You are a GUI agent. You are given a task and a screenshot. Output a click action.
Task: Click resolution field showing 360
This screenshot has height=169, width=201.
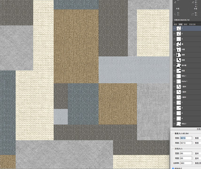coord(186,163)
